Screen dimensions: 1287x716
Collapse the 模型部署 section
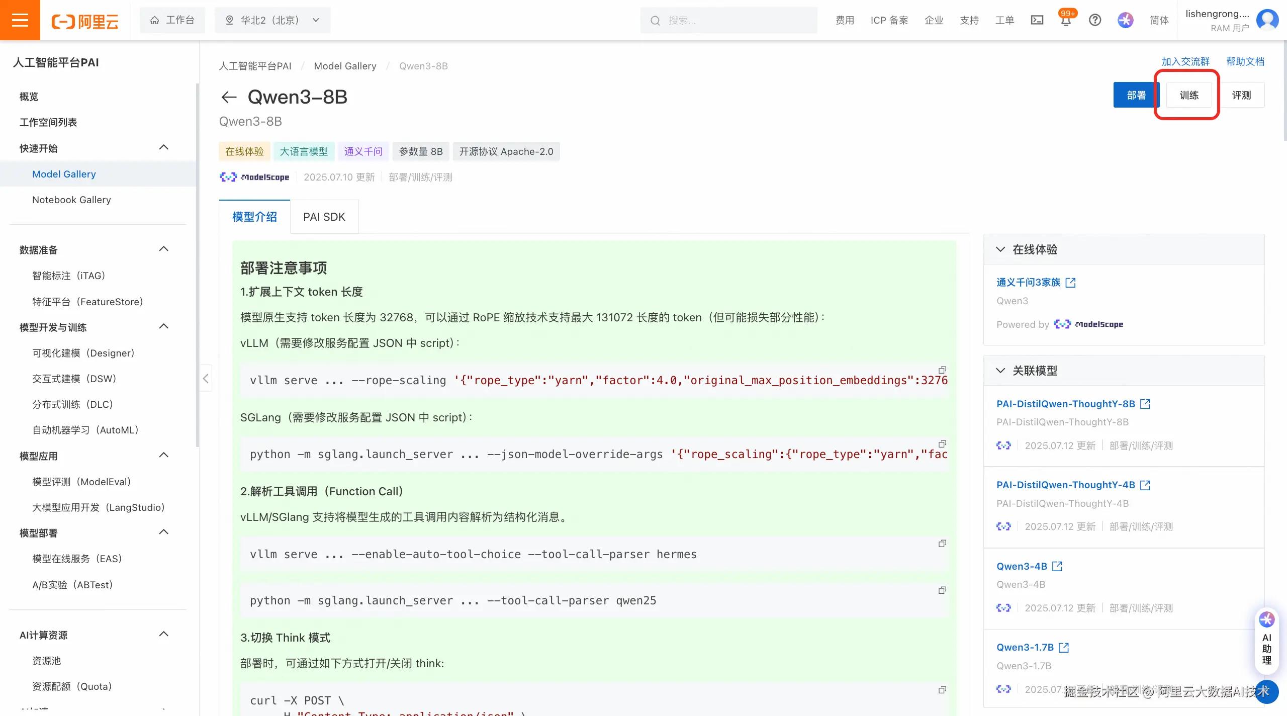[164, 532]
